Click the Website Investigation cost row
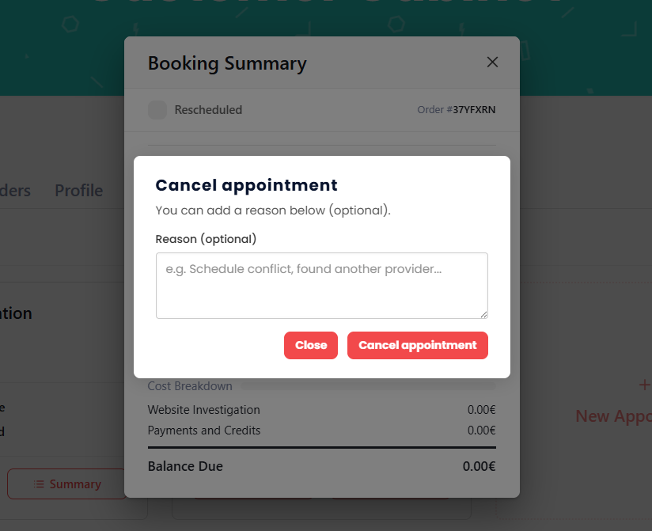This screenshot has width=652, height=531. tap(204, 410)
